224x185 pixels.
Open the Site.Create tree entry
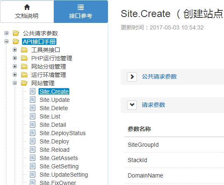[x=54, y=91]
